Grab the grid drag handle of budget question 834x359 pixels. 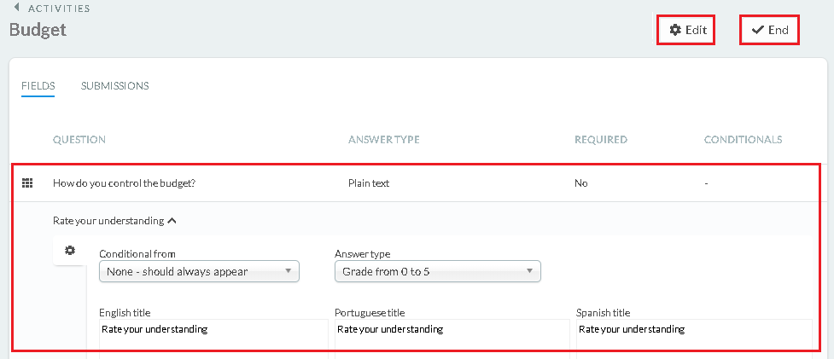[x=27, y=183]
